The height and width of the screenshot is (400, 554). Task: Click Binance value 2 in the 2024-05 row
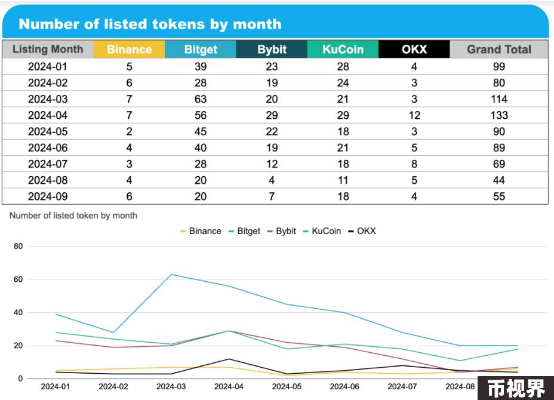(130, 131)
